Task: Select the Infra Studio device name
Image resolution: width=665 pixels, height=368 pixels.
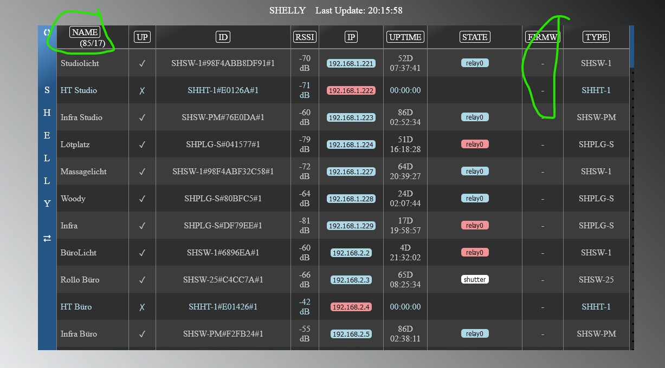Action: 81,117
